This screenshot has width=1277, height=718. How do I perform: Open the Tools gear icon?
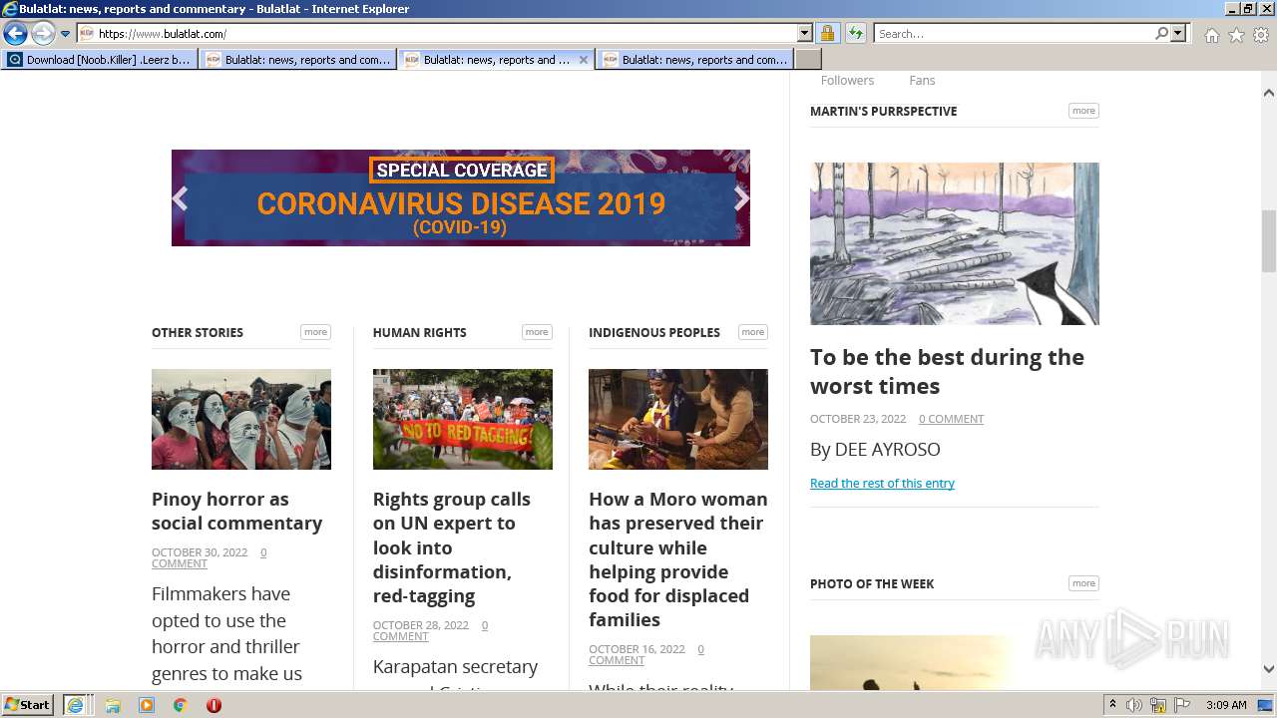tap(1261, 35)
